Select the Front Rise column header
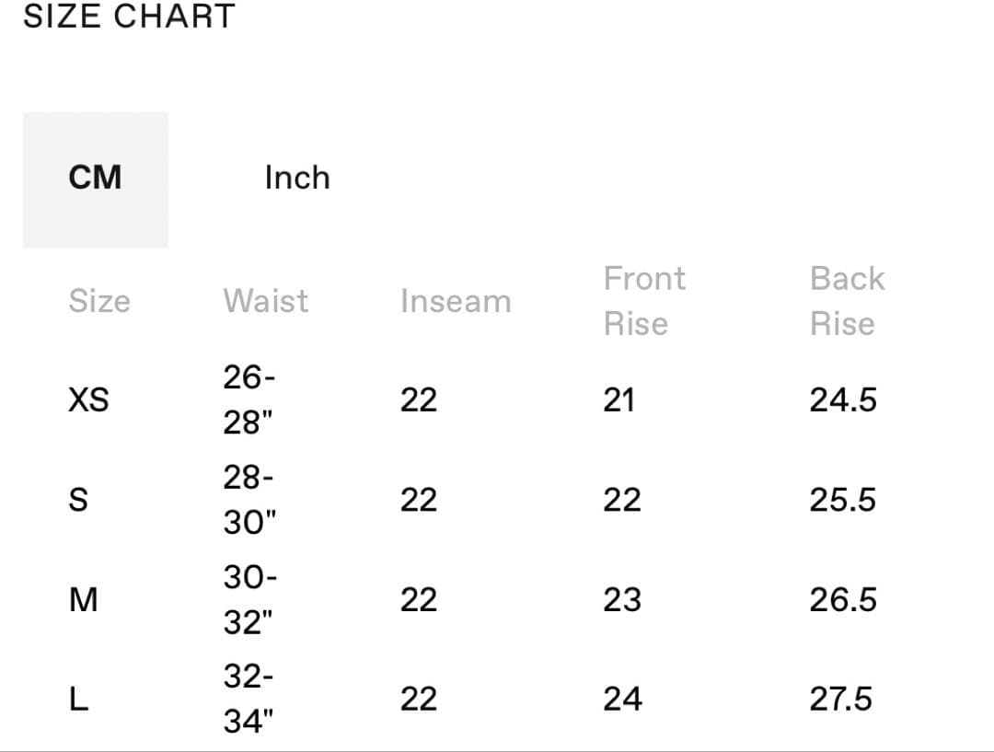Screen dimensions: 994x752 coord(644,300)
